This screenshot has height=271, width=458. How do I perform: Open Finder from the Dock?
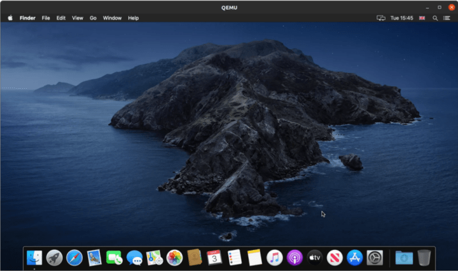tap(34, 258)
